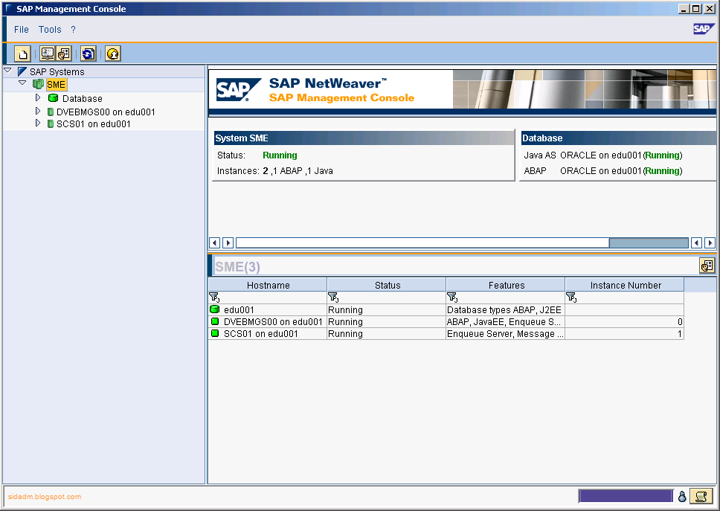The image size is (720, 511).
Task: Click the orange up-arrow toolbar icon
Action: click(113, 54)
